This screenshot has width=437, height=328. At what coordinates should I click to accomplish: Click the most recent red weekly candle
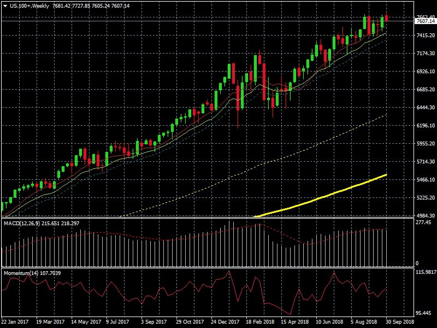point(387,19)
